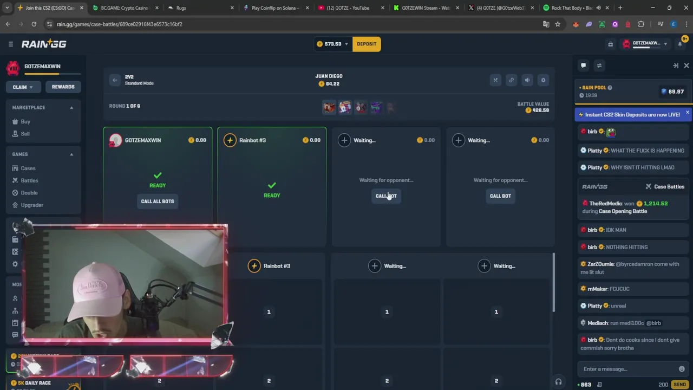
Task: Click the Rain Pool 89.97 amount
Action: point(672,92)
